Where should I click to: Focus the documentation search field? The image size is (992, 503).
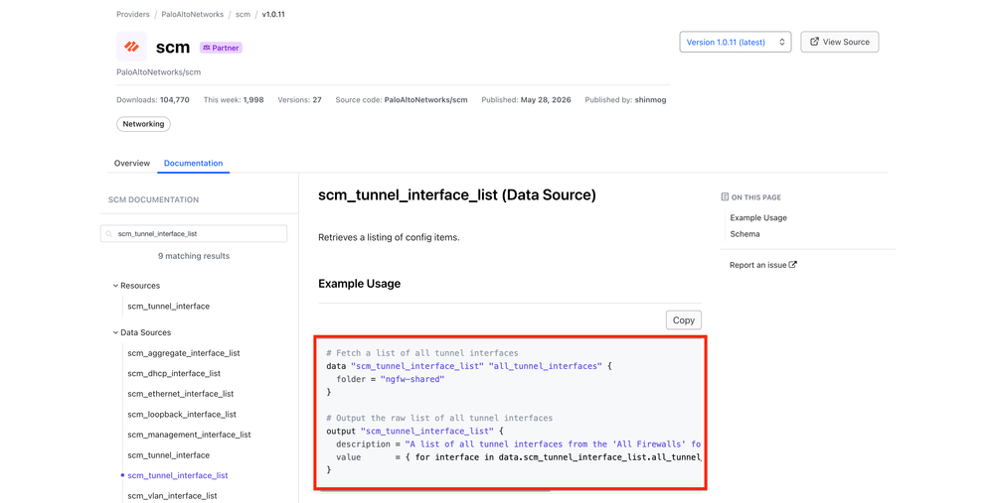194,233
